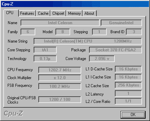Open the Cache tab
Viewport: 150px width, 121px height.
pyautogui.click(x=43, y=13)
